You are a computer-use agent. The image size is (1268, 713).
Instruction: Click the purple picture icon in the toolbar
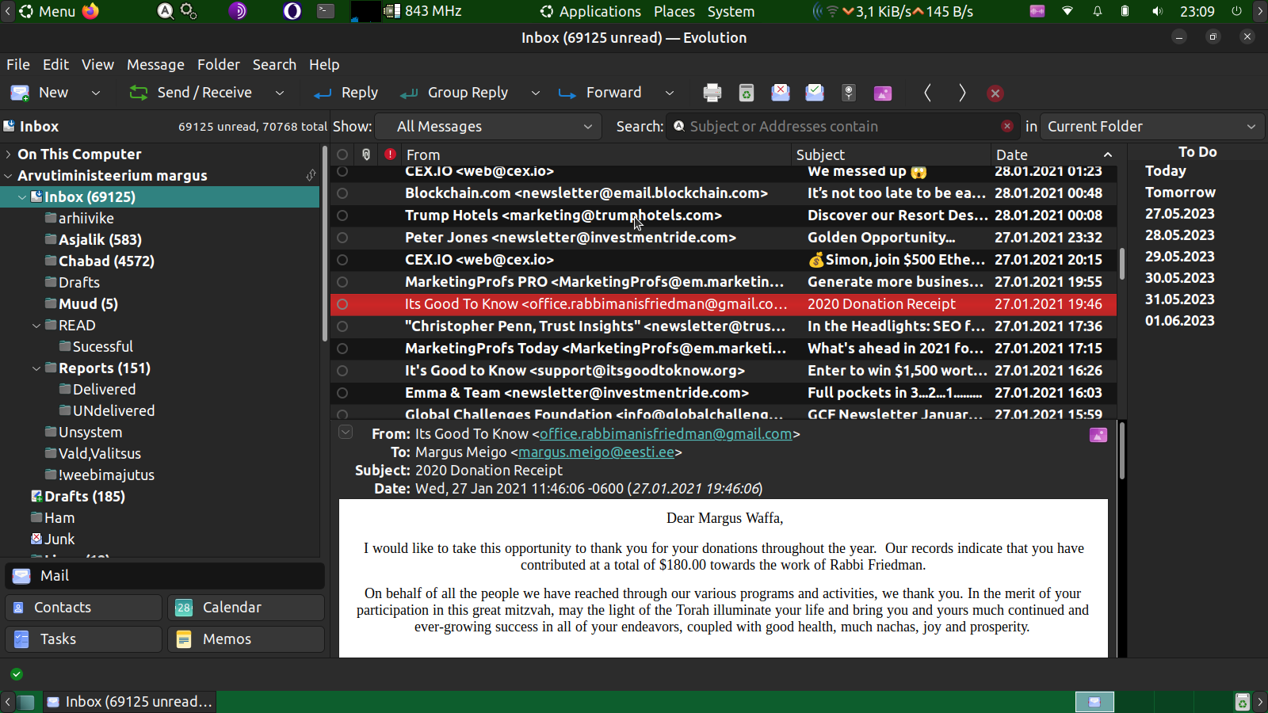[x=883, y=93]
